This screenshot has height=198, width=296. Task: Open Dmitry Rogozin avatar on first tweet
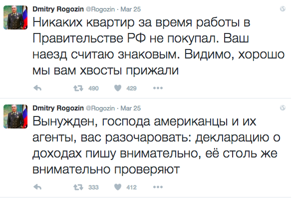(x=15, y=17)
